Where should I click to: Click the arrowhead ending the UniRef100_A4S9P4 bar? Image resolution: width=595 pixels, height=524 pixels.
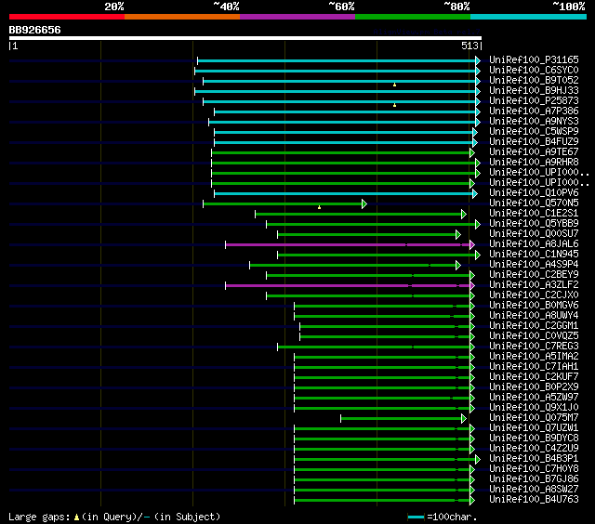point(458,266)
